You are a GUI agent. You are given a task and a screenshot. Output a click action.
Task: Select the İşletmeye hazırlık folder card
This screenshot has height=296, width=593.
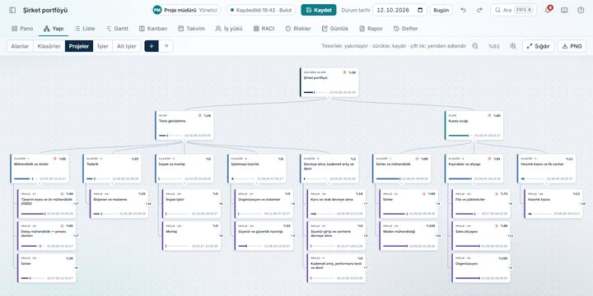coord(256,169)
